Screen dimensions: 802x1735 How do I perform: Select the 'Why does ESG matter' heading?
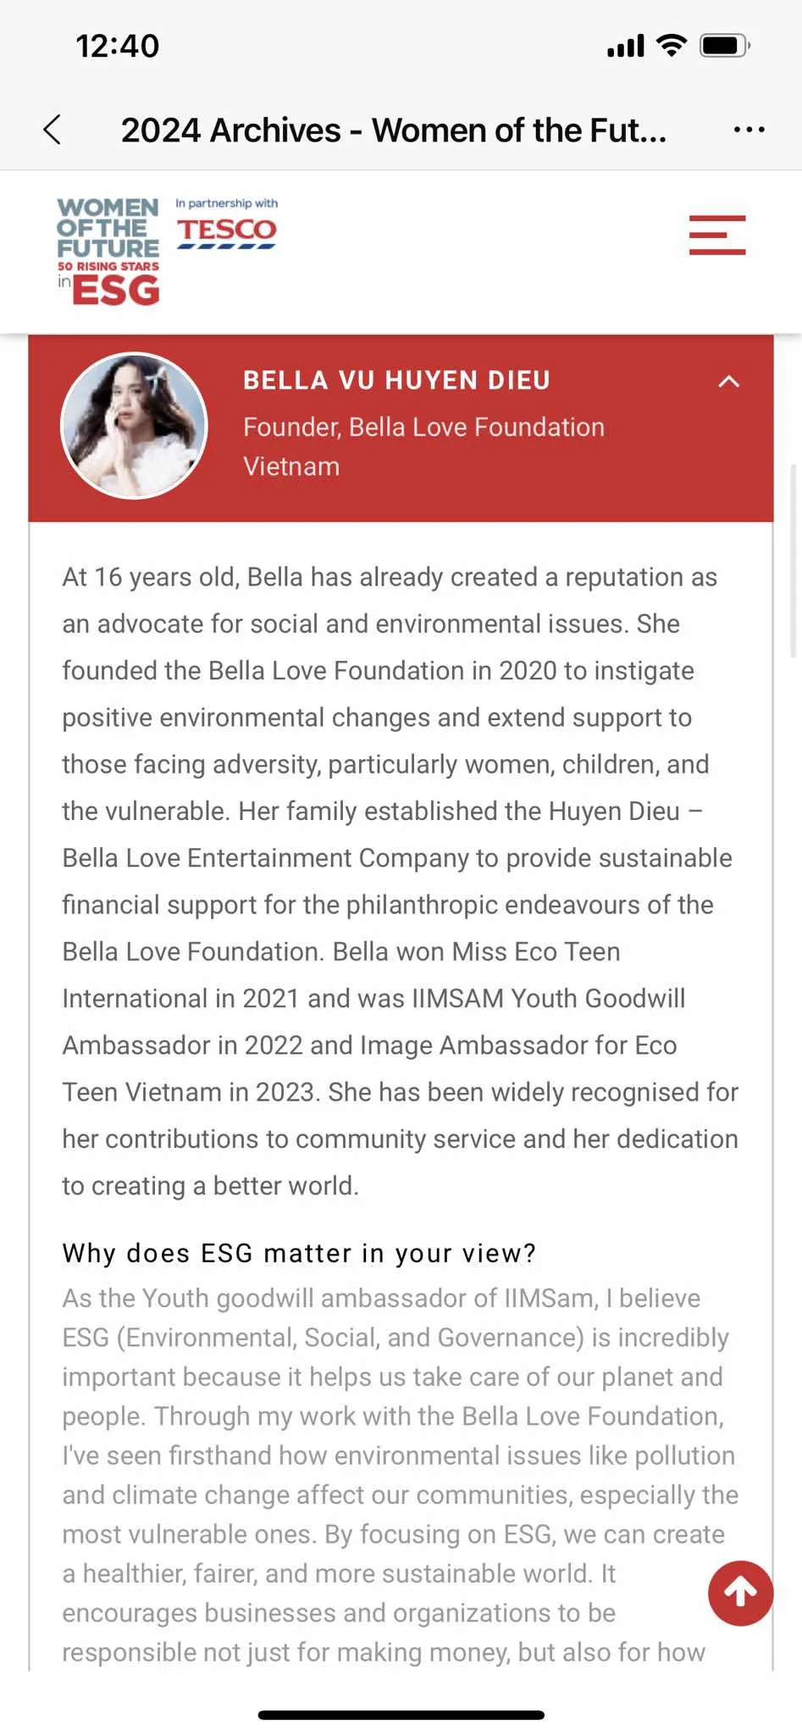(299, 1253)
